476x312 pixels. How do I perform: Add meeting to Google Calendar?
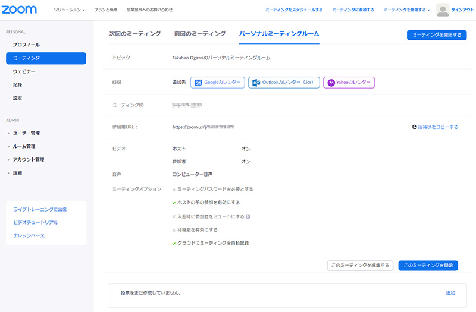[218, 83]
